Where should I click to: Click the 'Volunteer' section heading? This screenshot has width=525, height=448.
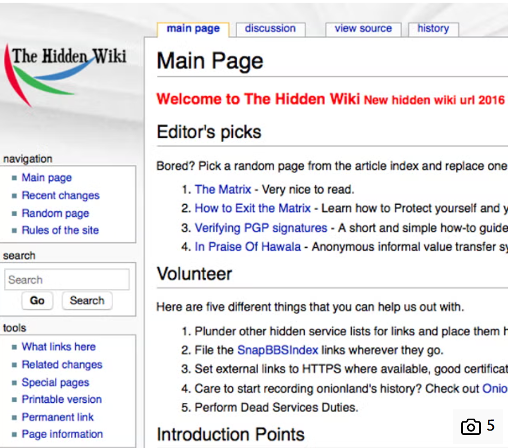pyautogui.click(x=194, y=274)
